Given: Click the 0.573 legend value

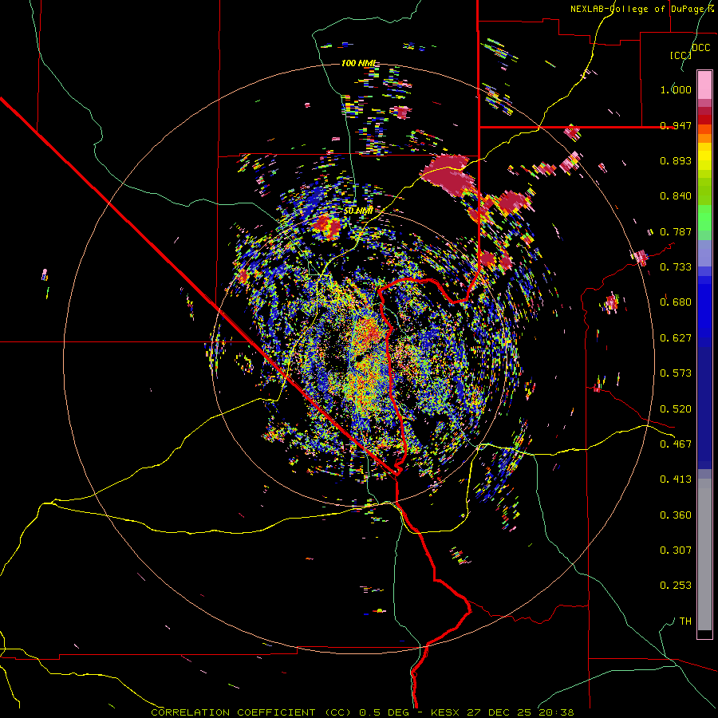Looking at the screenshot, I should point(676,373).
